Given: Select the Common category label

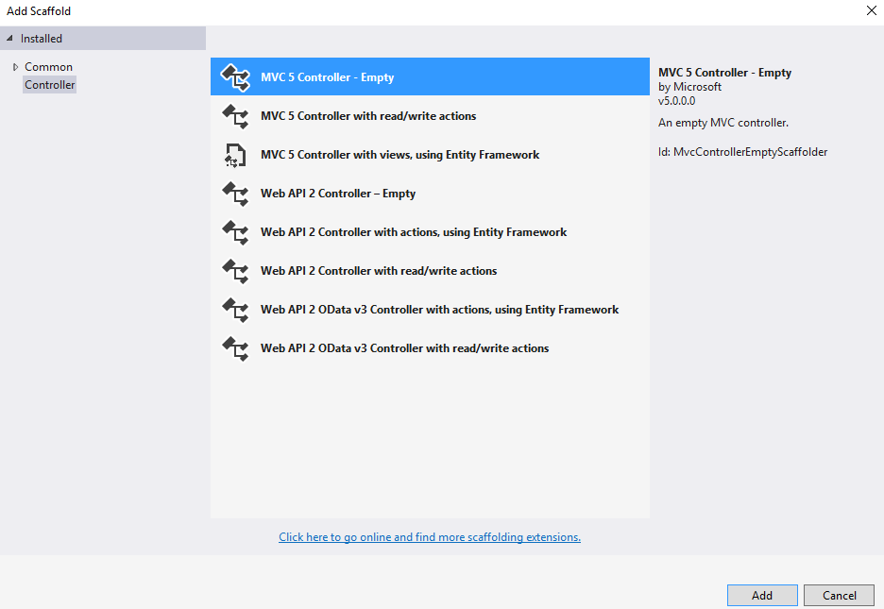Looking at the screenshot, I should tap(48, 67).
